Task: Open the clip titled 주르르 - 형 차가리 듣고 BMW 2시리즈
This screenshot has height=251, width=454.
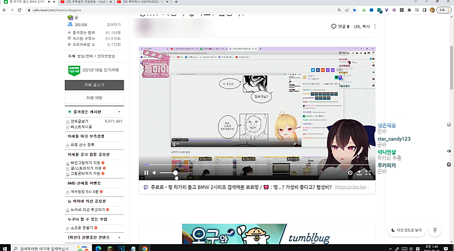Action: tap(241, 187)
